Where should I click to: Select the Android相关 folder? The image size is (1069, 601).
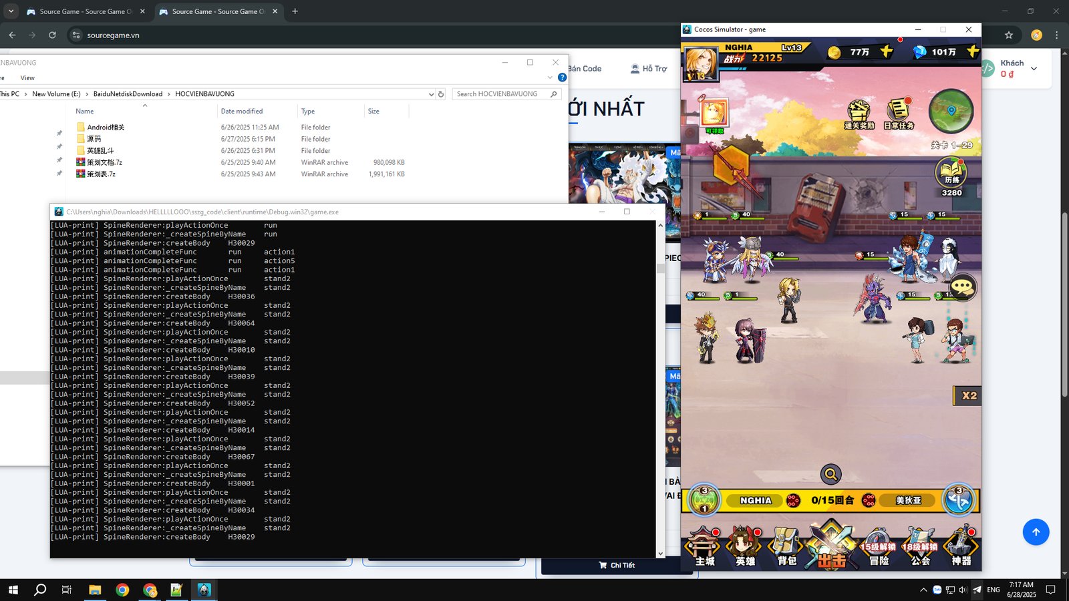coord(106,127)
